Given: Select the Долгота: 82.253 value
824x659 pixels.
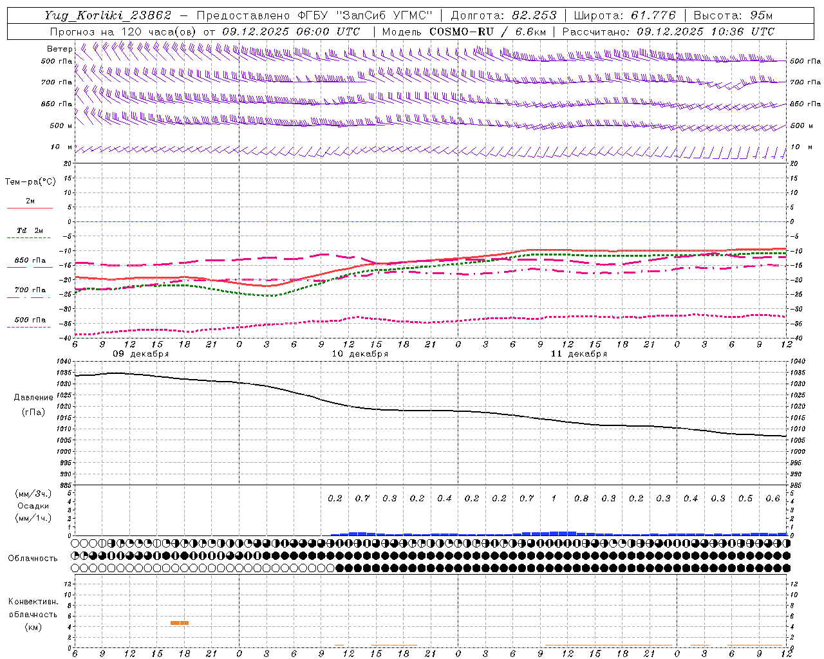Looking at the screenshot, I should point(504,15).
